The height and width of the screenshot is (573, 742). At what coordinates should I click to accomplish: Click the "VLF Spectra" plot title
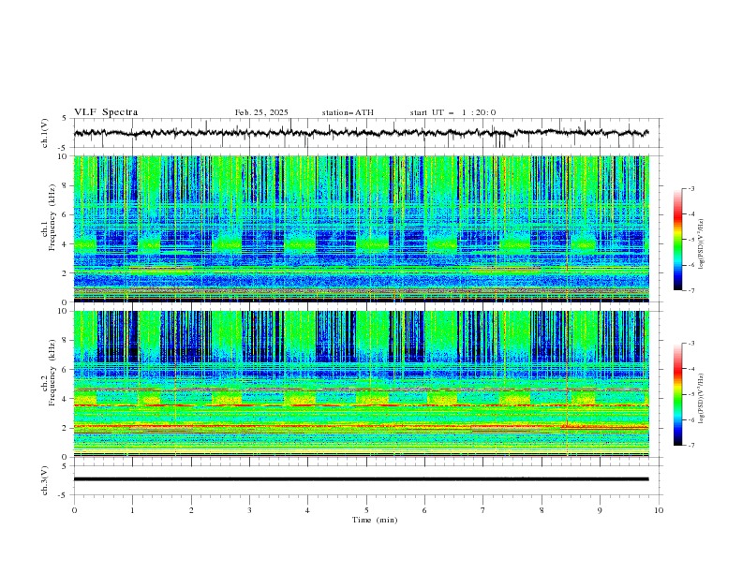point(106,112)
